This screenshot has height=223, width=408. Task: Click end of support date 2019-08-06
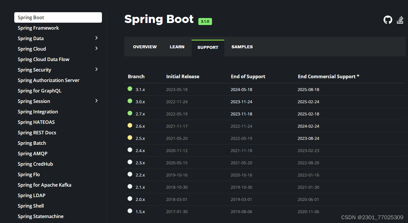coord(241,212)
